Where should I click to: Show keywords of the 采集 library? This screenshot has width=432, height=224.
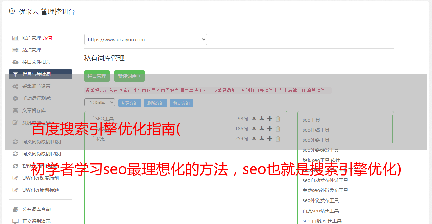pyautogui.click(x=254, y=139)
